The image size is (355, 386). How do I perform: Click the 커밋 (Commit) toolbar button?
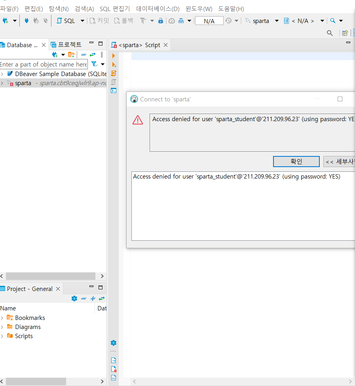pos(99,21)
